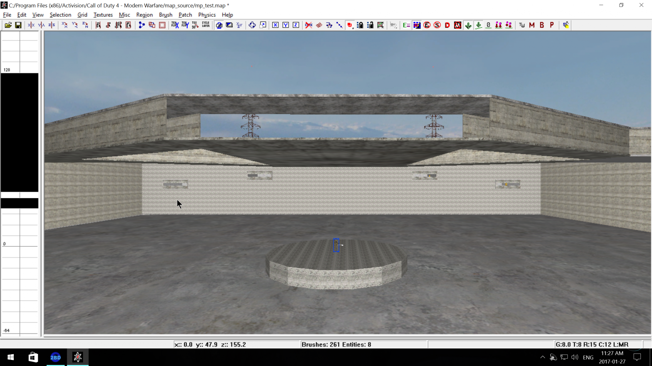Rotate selection around the Y axis
The width and height of the screenshot is (652, 366).
pos(75,25)
